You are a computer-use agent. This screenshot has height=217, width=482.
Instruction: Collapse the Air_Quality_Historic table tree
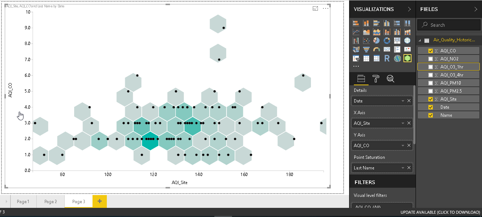pyautogui.click(x=420, y=40)
